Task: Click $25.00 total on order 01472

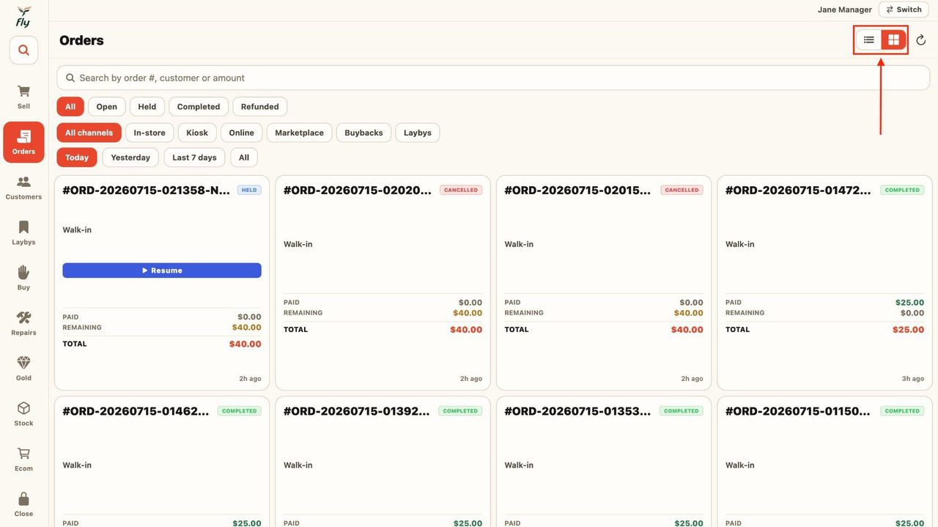Action: 908,330
